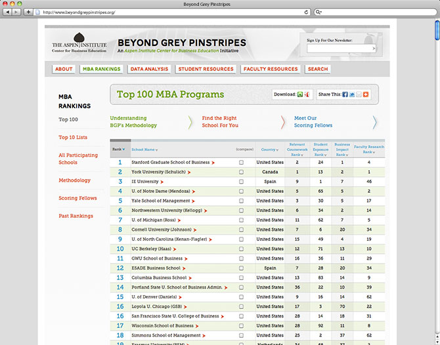Share this page on Twitter

pyautogui.click(x=352, y=94)
